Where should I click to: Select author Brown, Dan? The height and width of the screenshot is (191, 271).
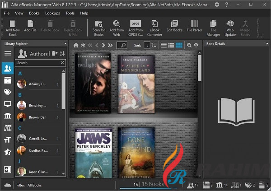[38, 117]
